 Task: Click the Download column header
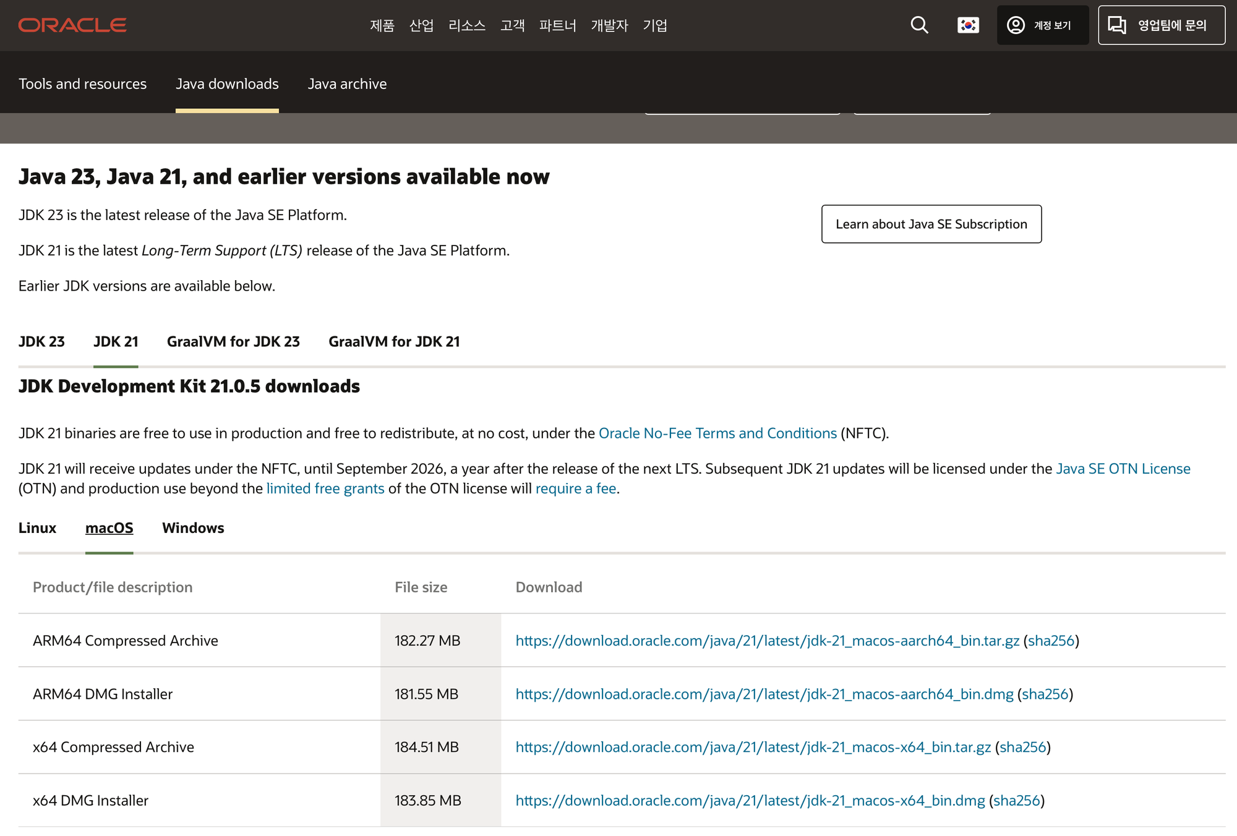(549, 587)
